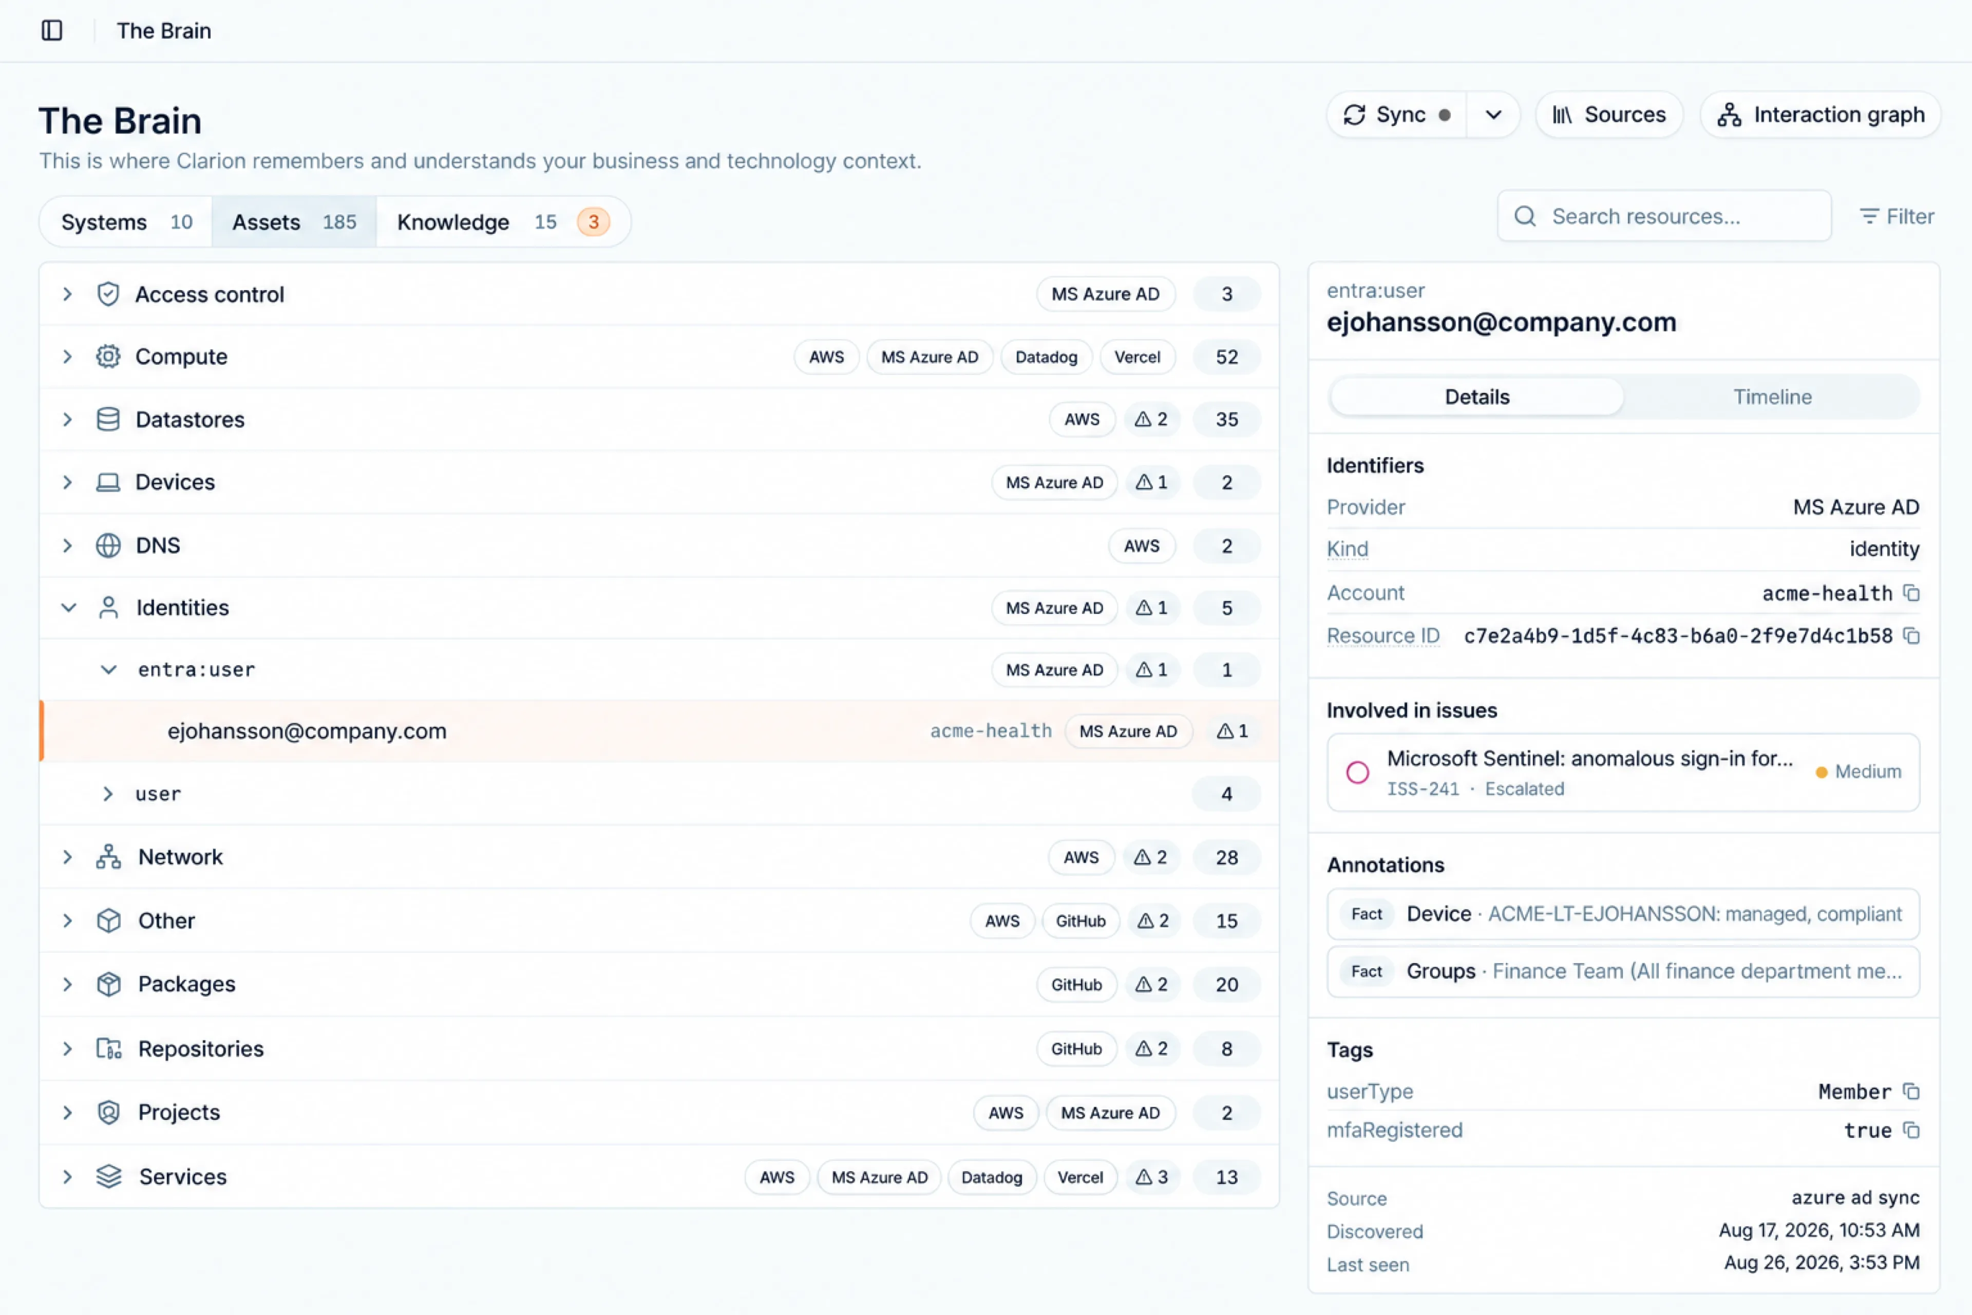Click the Vercel tag on Services row
The height and width of the screenshot is (1315, 1972).
[1080, 1177]
